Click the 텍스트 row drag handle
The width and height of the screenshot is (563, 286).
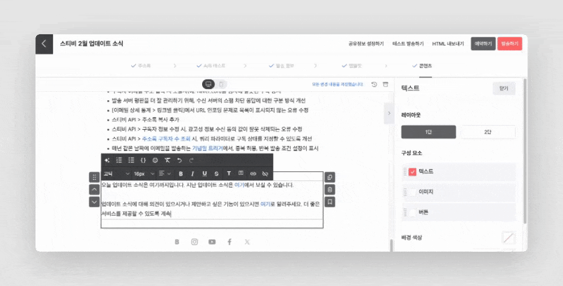point(405,172)
